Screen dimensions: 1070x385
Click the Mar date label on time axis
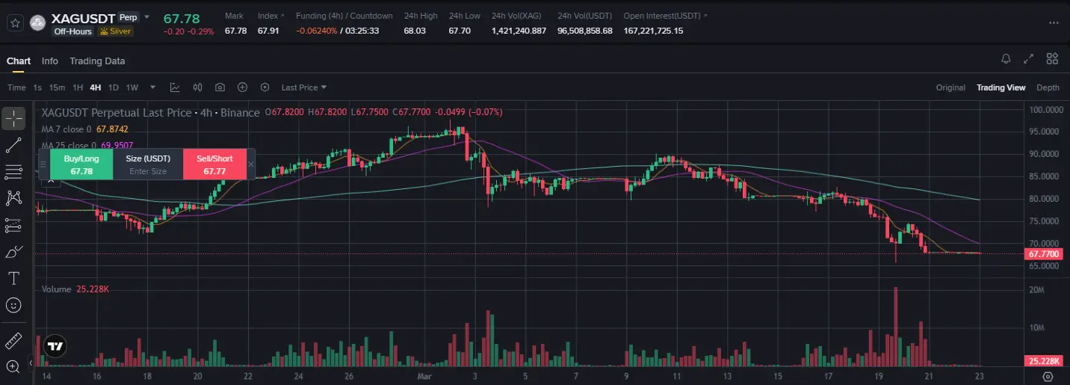(424, 377)
